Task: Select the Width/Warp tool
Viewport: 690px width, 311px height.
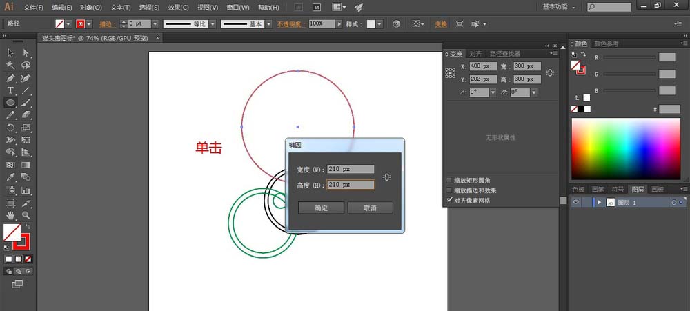Action: click(10, 140)
